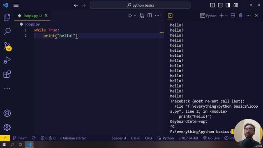The height and width of the screenshot is (148, 263).
Task: Show additional views ellipsis in activity bar
Action: click(7, 88)
